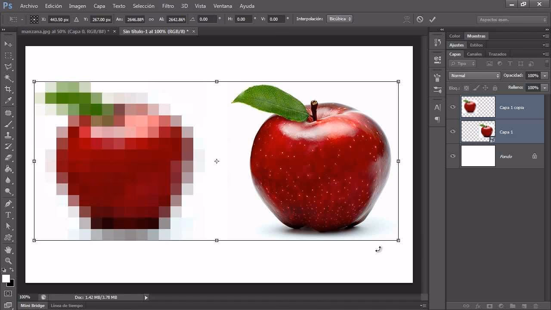
Task: Click the Capa 1 layer thumbnail
Action: [478, 131]
